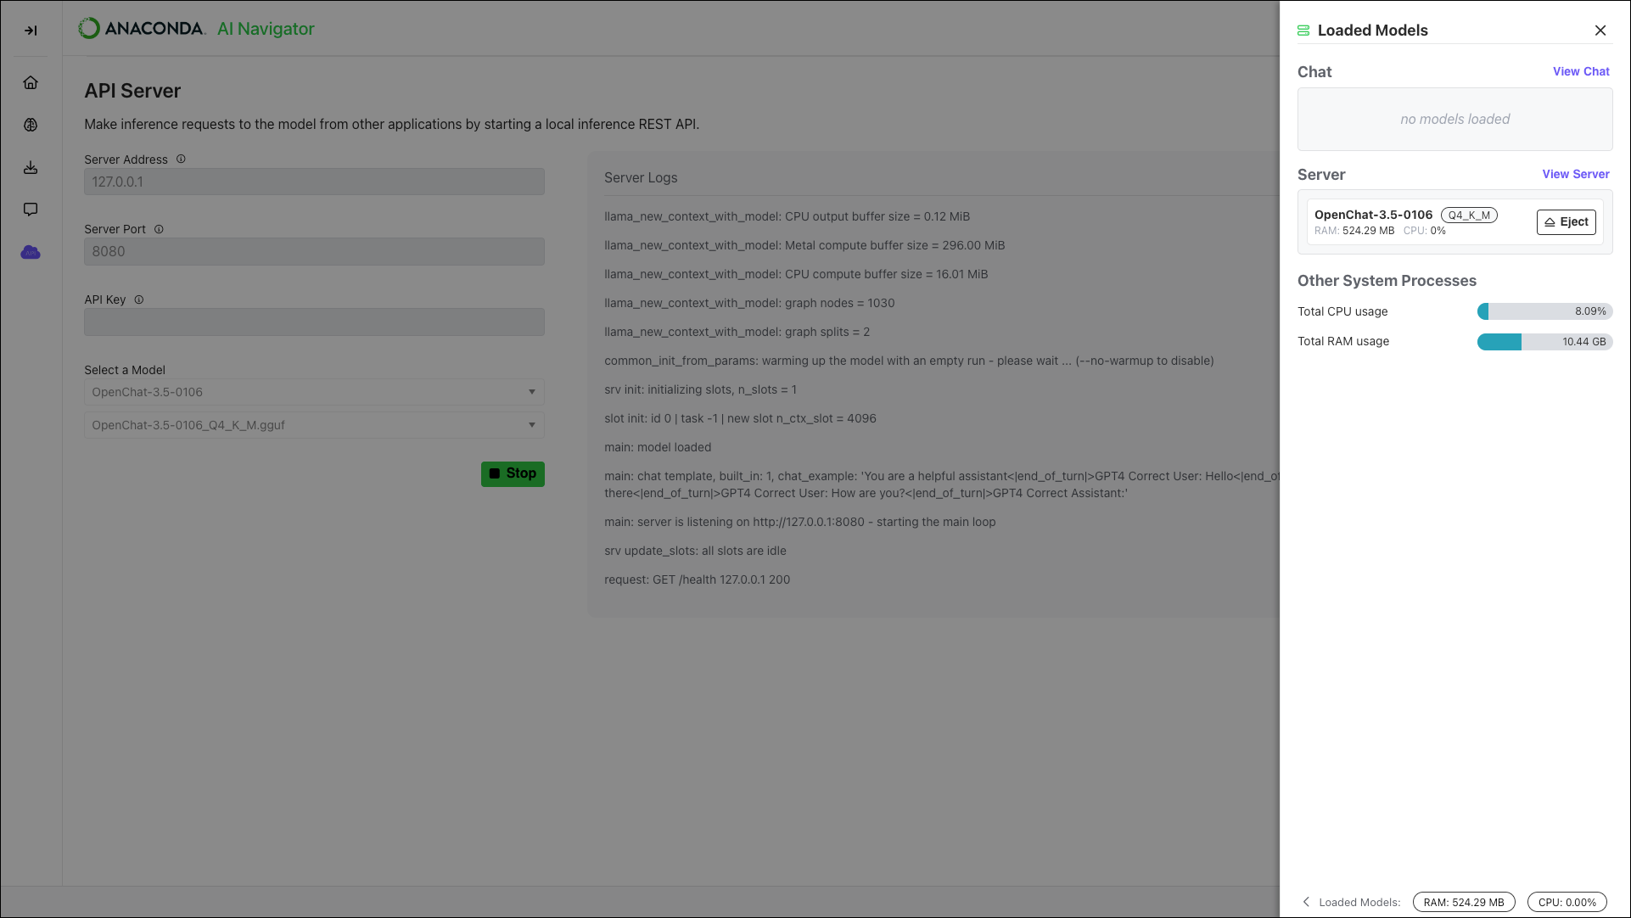
Task: Select the 'all slots are idle' log line
Action: (695, 551)
